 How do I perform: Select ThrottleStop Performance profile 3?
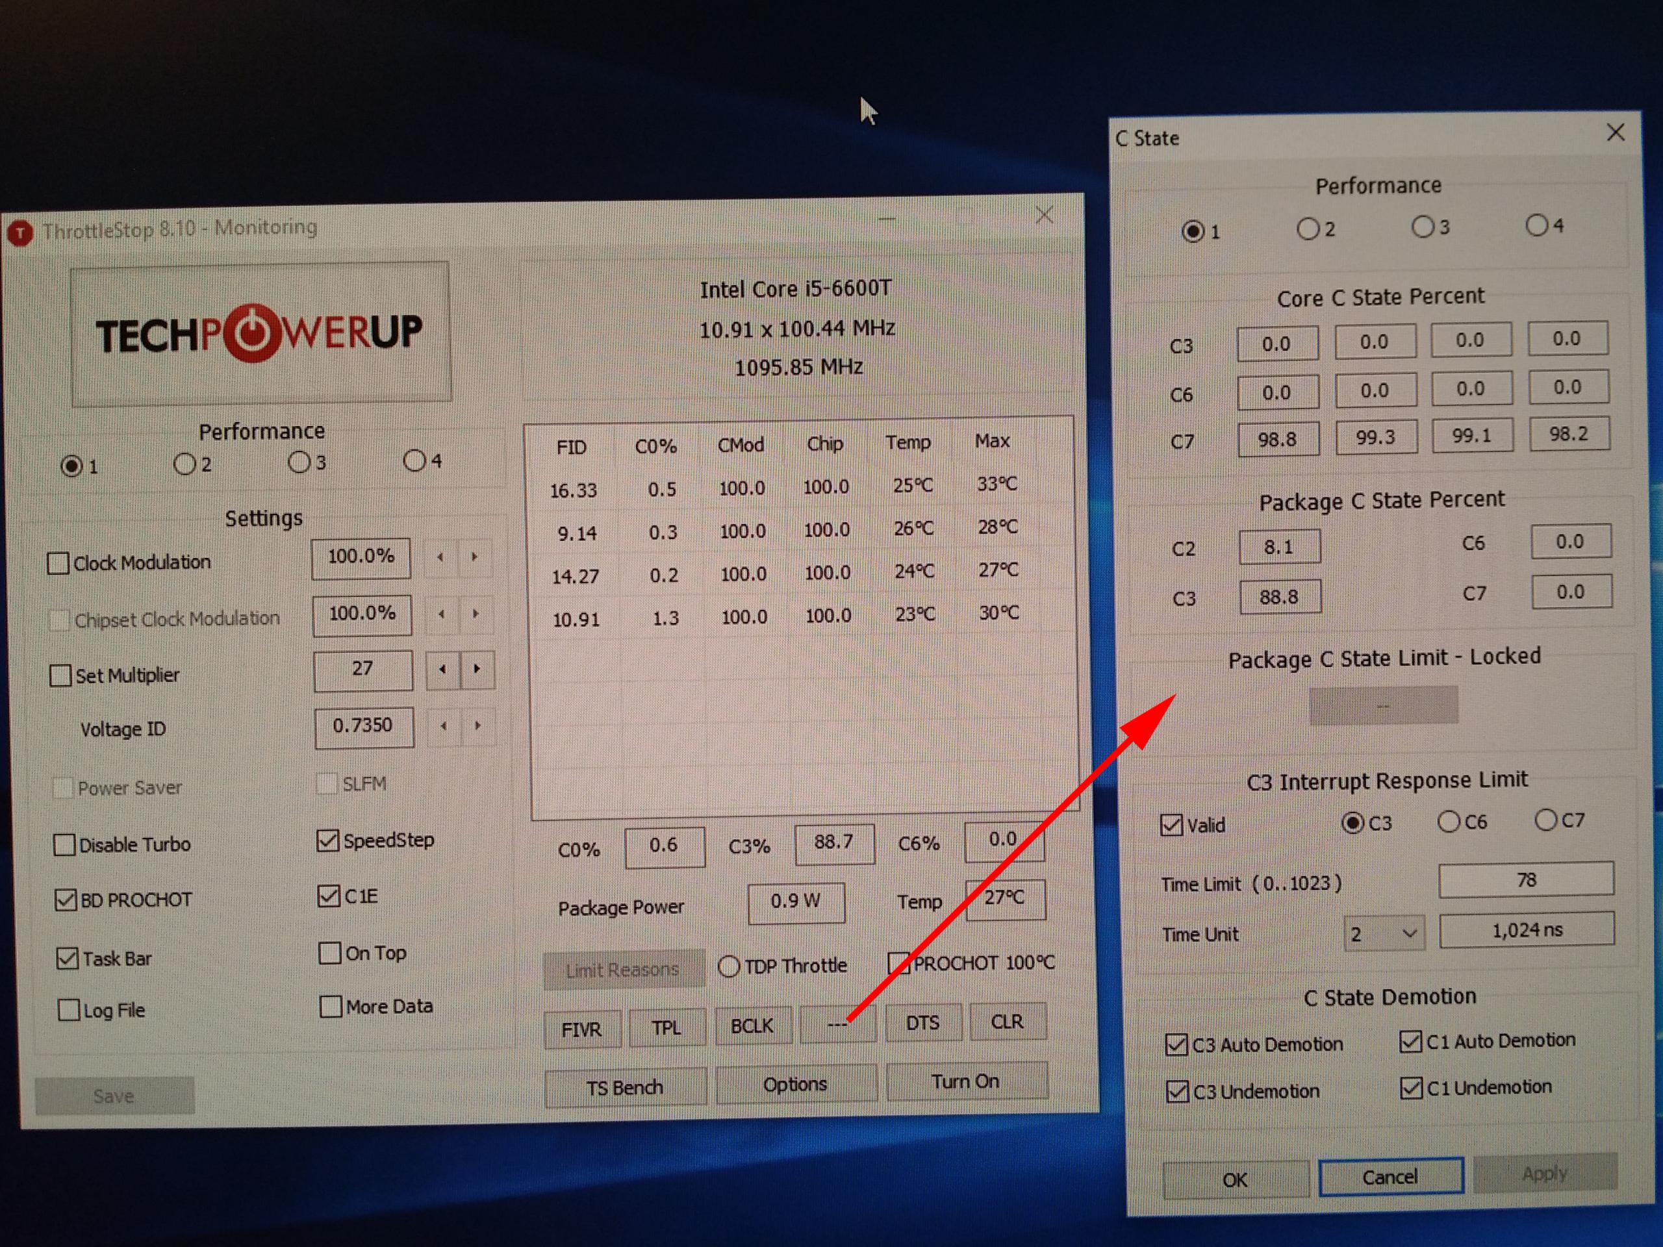[x=299, y=462]
